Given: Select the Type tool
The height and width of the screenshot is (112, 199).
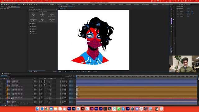Looking at the screenshot, I should click(25, 4).
